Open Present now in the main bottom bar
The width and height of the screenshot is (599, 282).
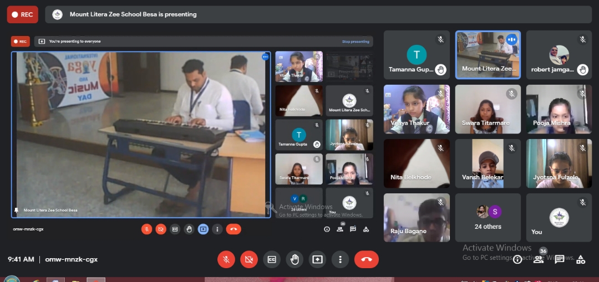[317, 259]
